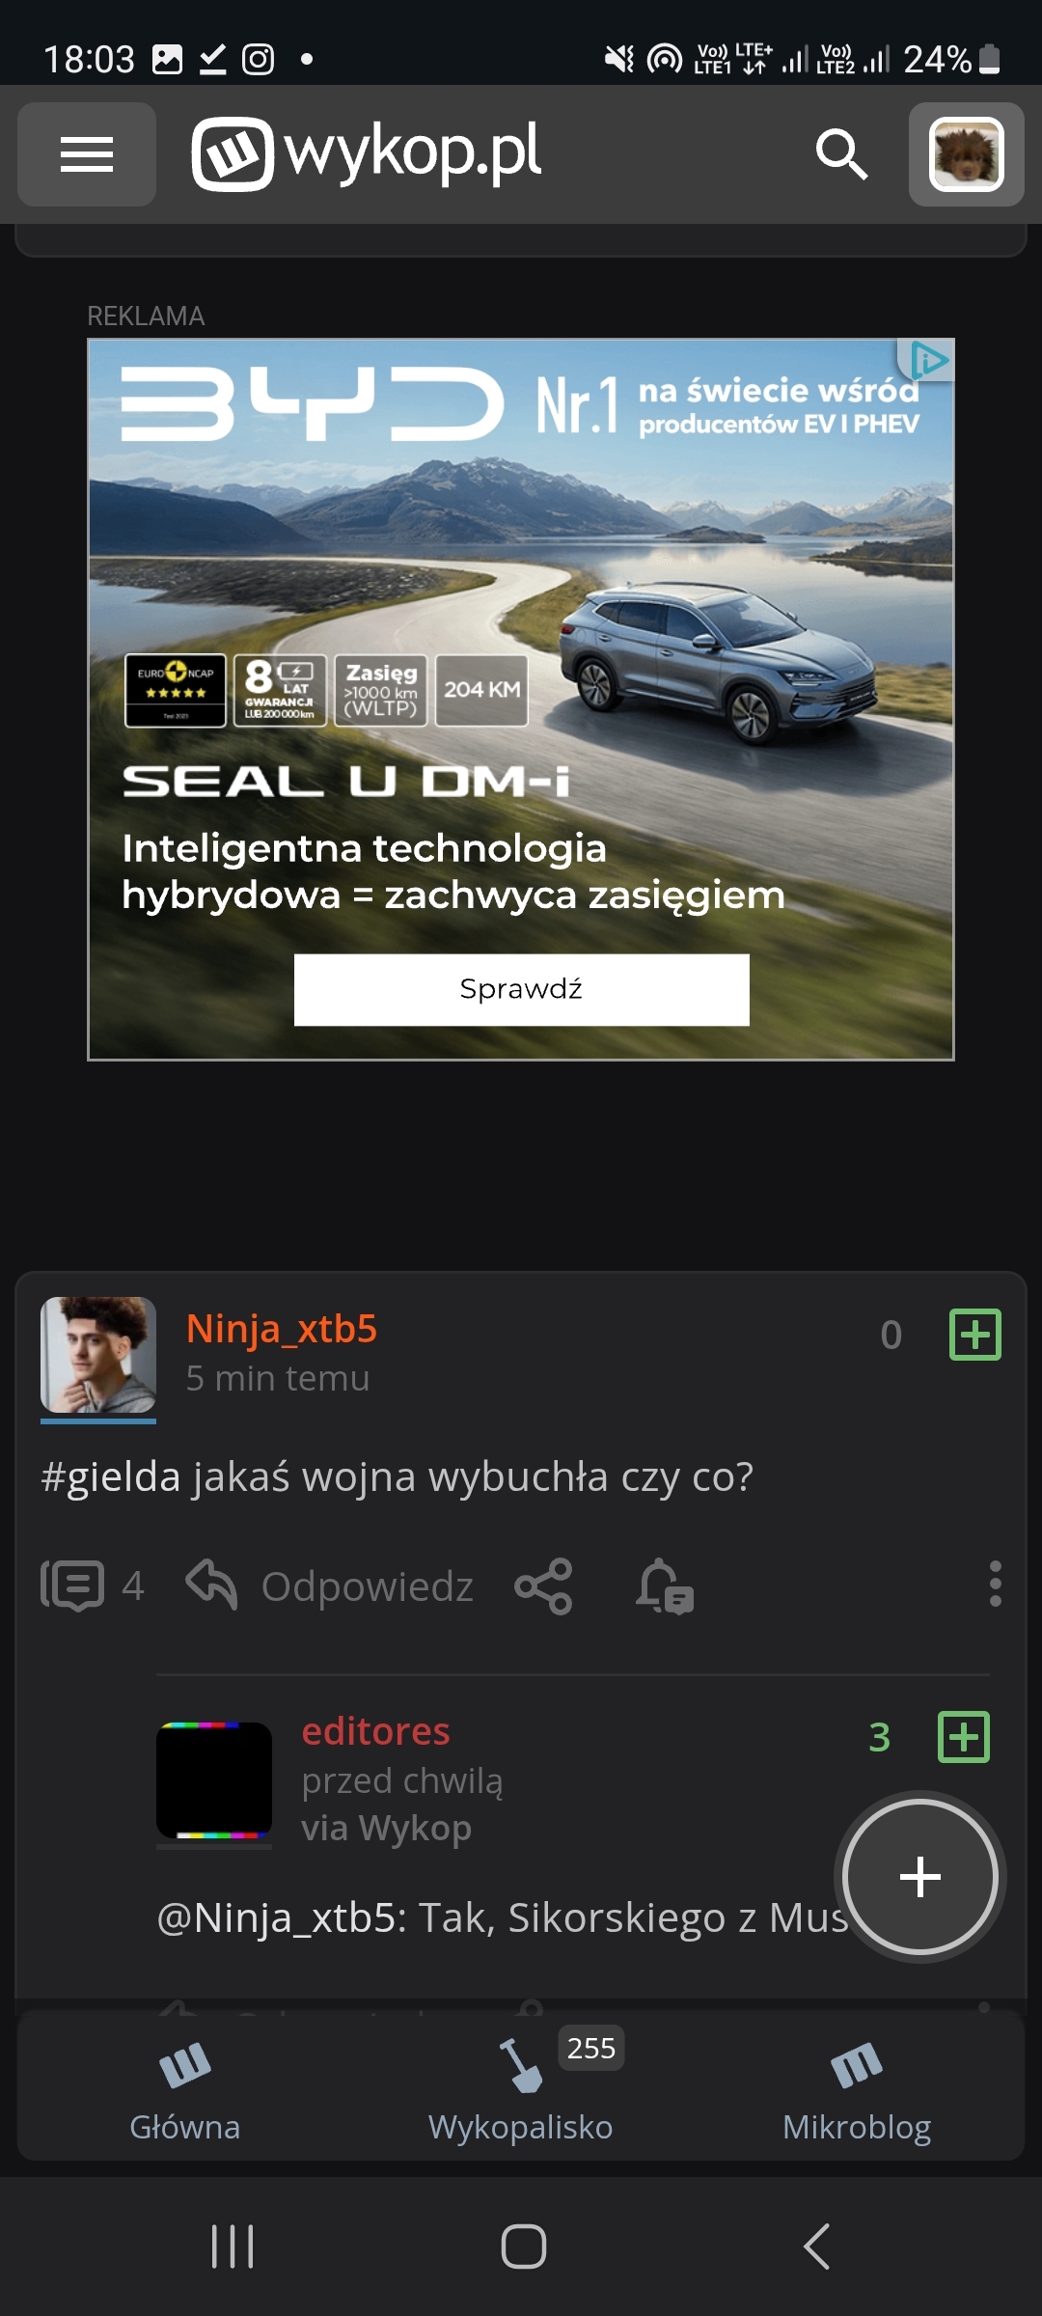The width and height of the screenshot is (1042, 2316).
Task: Toggle post notification bell icon
Action: [664, 1585]
